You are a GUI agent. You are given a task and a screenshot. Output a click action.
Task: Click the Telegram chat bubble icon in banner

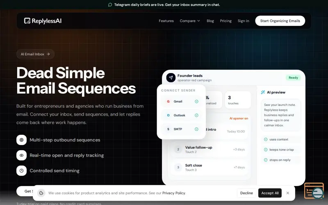click(110, 5)
